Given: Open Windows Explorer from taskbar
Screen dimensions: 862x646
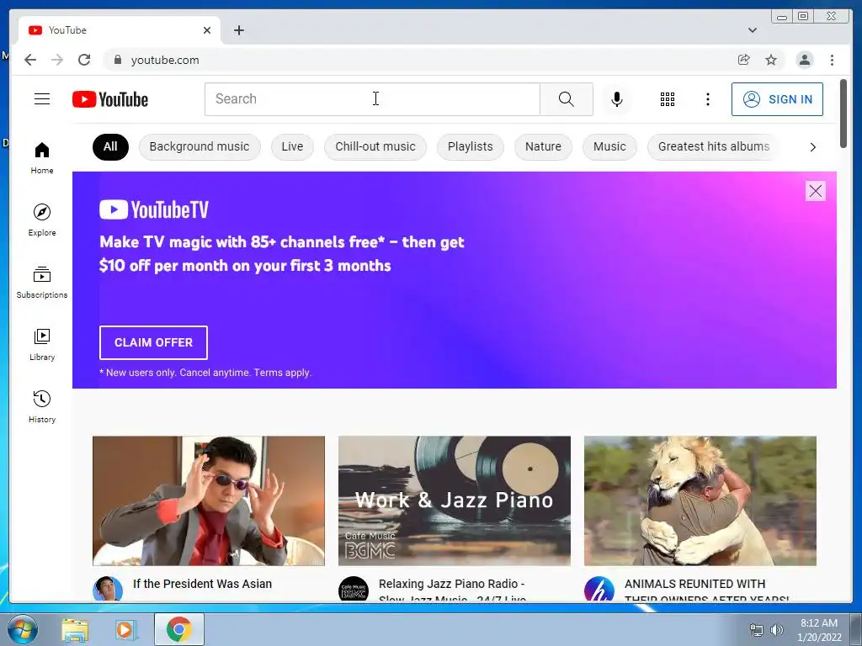Looking at the screenshot, I should (75, 630).
